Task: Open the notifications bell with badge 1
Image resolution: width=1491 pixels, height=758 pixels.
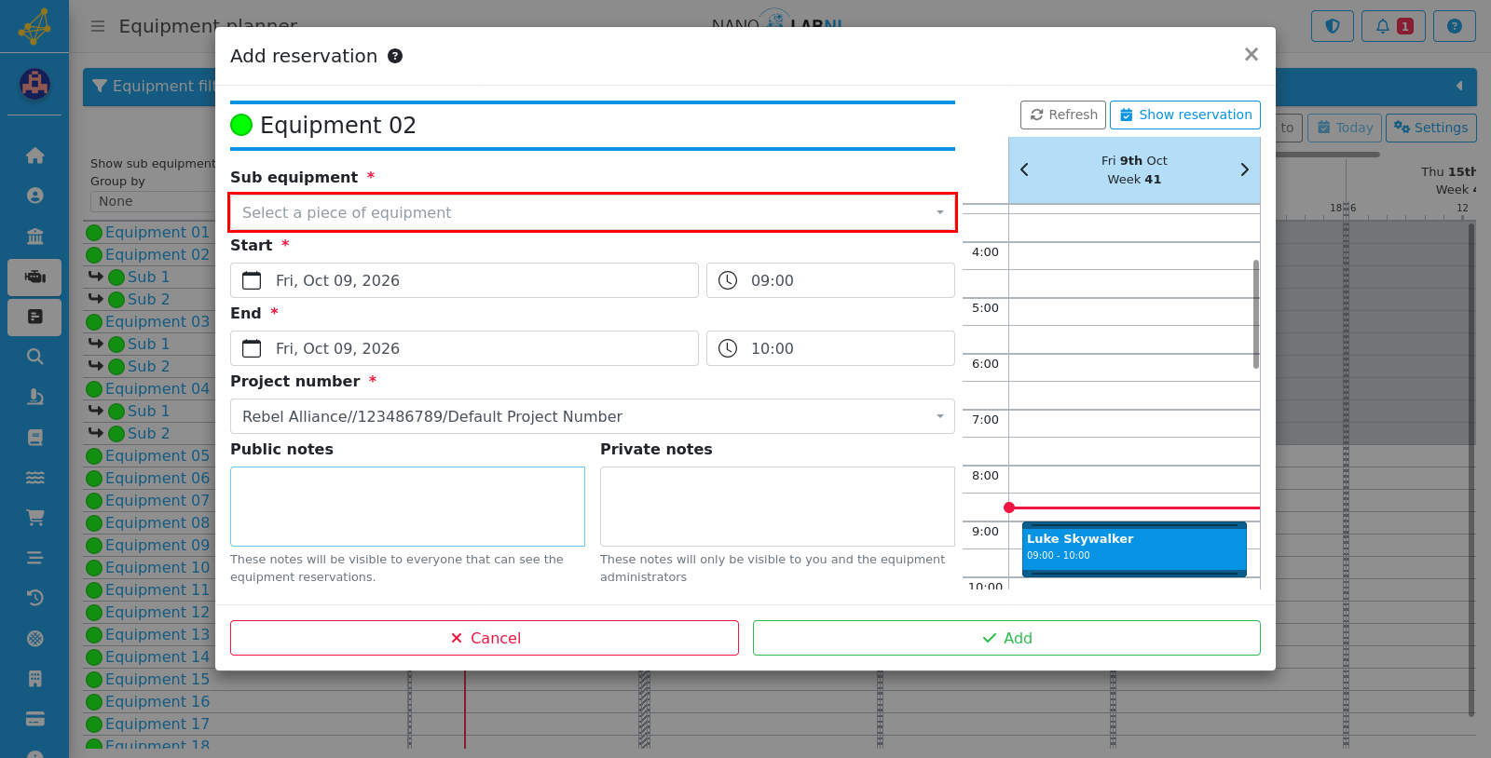Action: tap(1393, 26)
